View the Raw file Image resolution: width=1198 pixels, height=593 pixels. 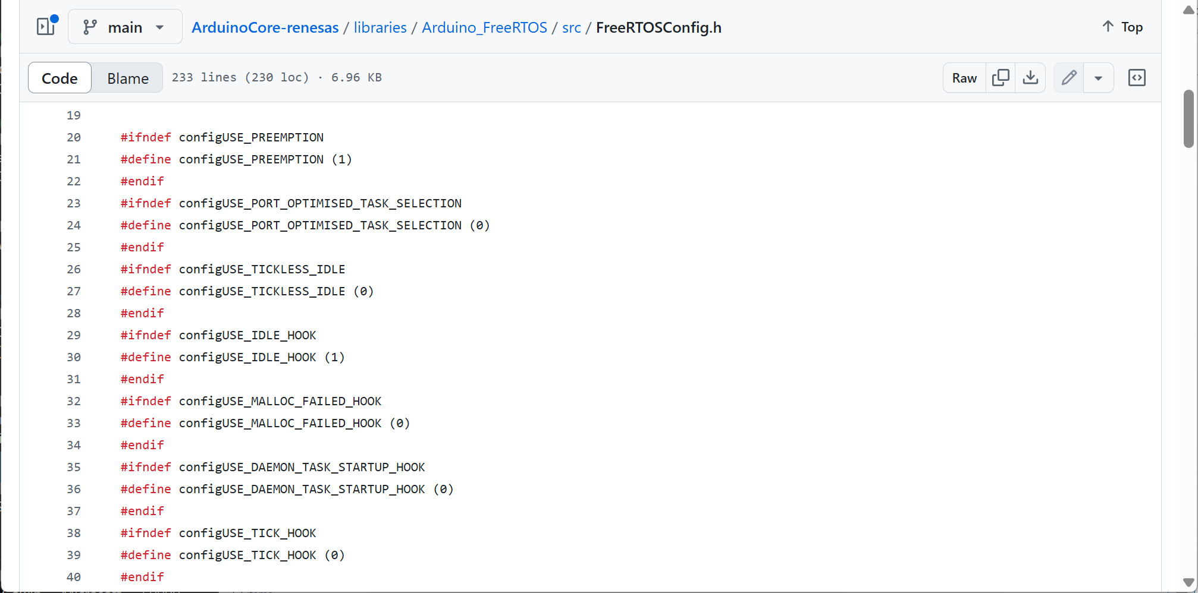click(964, 78)
